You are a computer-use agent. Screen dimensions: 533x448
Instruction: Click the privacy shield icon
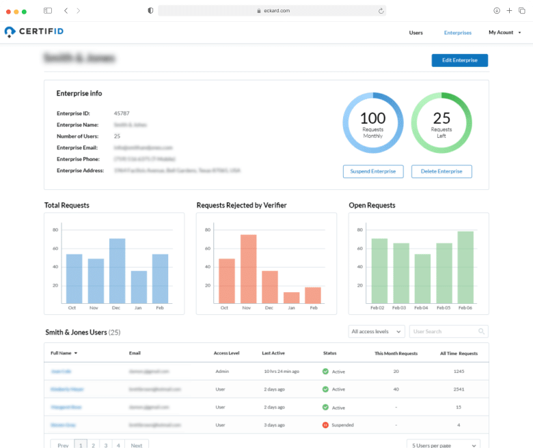(x=150, y=11)
